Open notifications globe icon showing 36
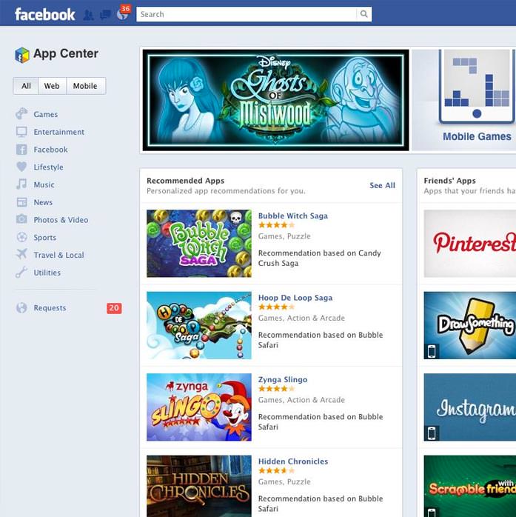The width and height of the screenshot is (516, 517). [x=123, y=15]
